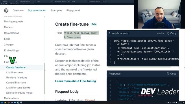Switch to the Examples tab
This screenshot has width=185, height=104.
pos(56,10)
